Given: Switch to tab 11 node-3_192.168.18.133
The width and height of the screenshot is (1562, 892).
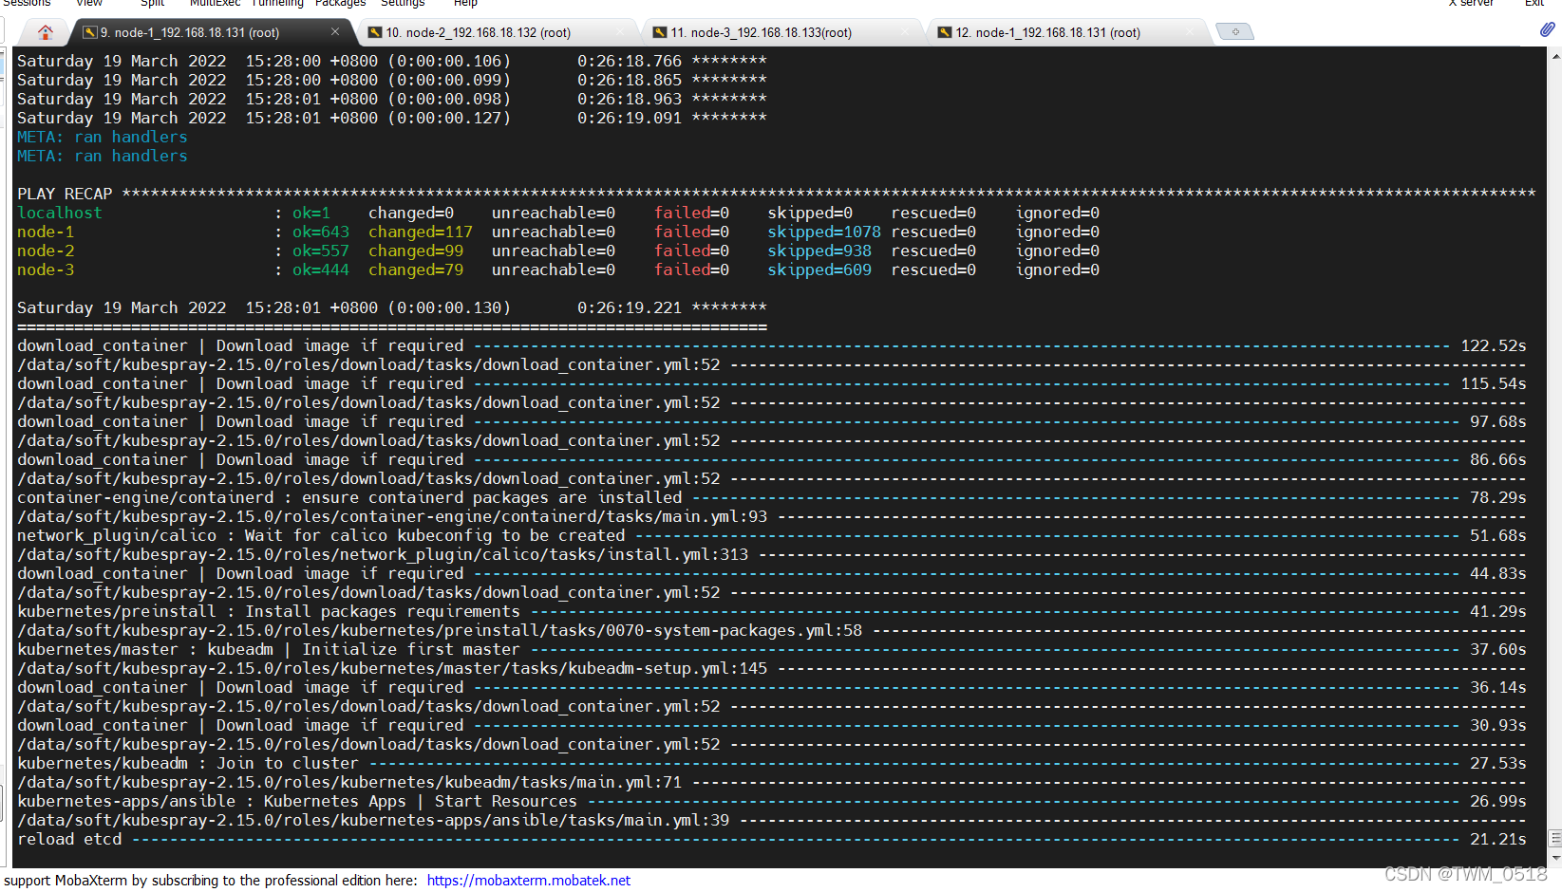Looking at the screenshot, I should point(762,33).
